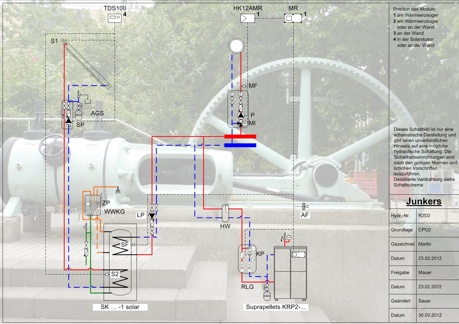Click the shower head symbol
Image resolution: width=459 pixels, height=324 pixels.
tap(117, 192)
